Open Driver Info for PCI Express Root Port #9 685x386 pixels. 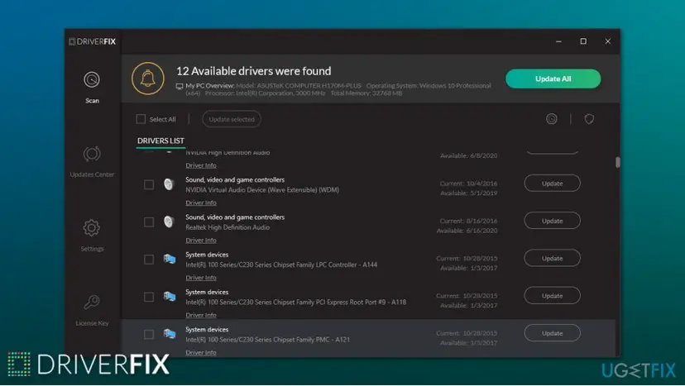click(x=201, y=315)
